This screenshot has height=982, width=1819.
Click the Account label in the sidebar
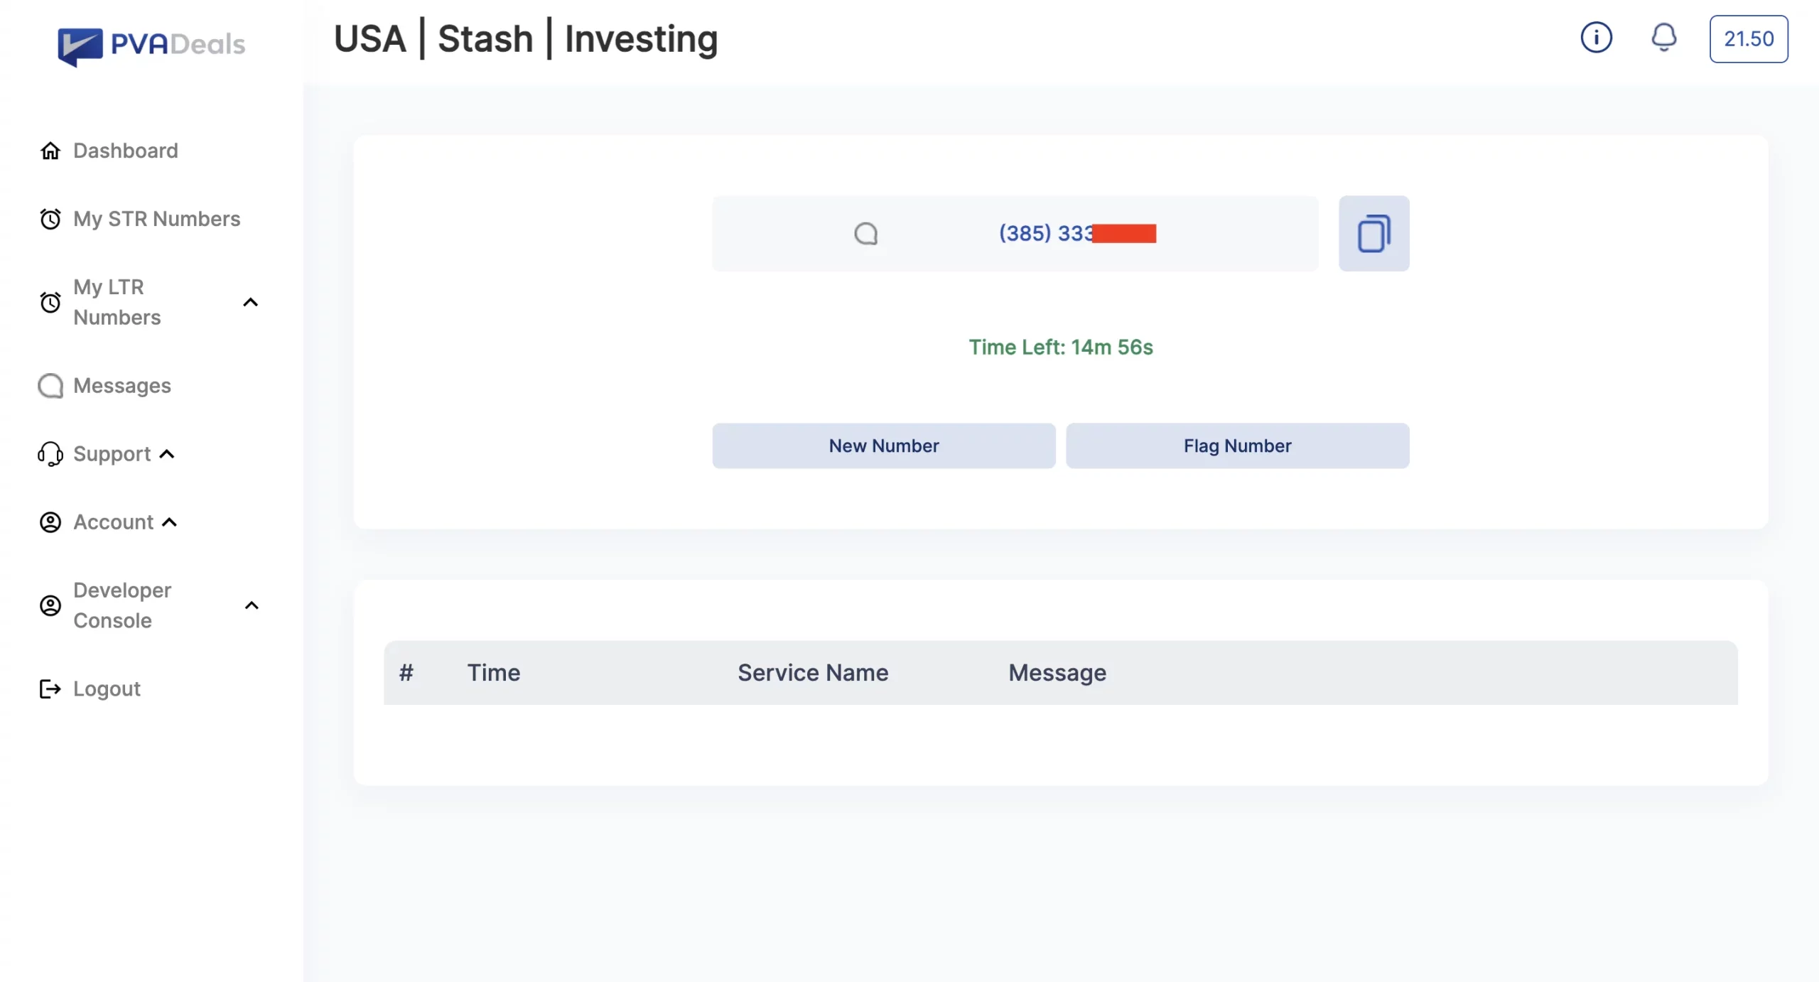(114, 522)
